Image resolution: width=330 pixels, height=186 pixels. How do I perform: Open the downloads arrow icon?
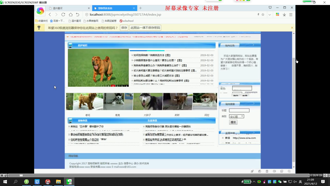284,15
